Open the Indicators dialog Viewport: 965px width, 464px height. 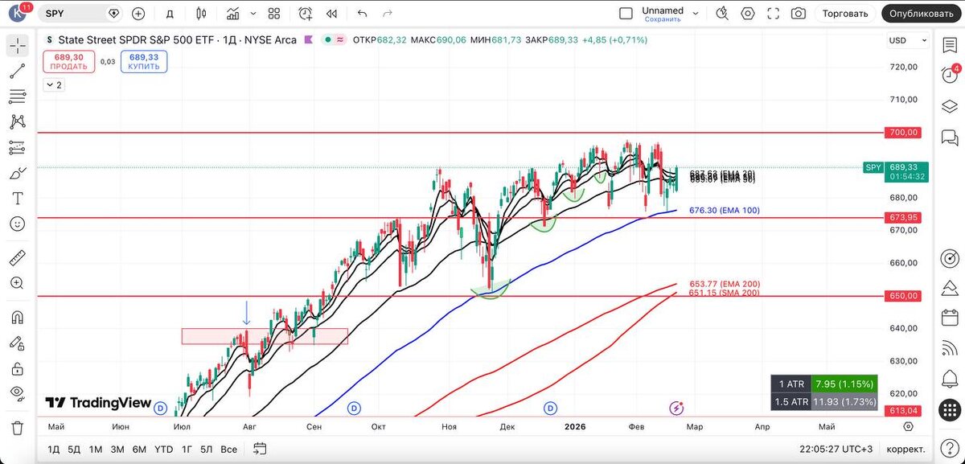(x=232, y=14)
